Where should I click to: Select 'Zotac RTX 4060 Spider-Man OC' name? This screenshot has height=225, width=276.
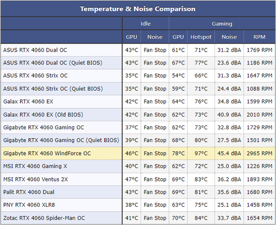tap(44, 218)
